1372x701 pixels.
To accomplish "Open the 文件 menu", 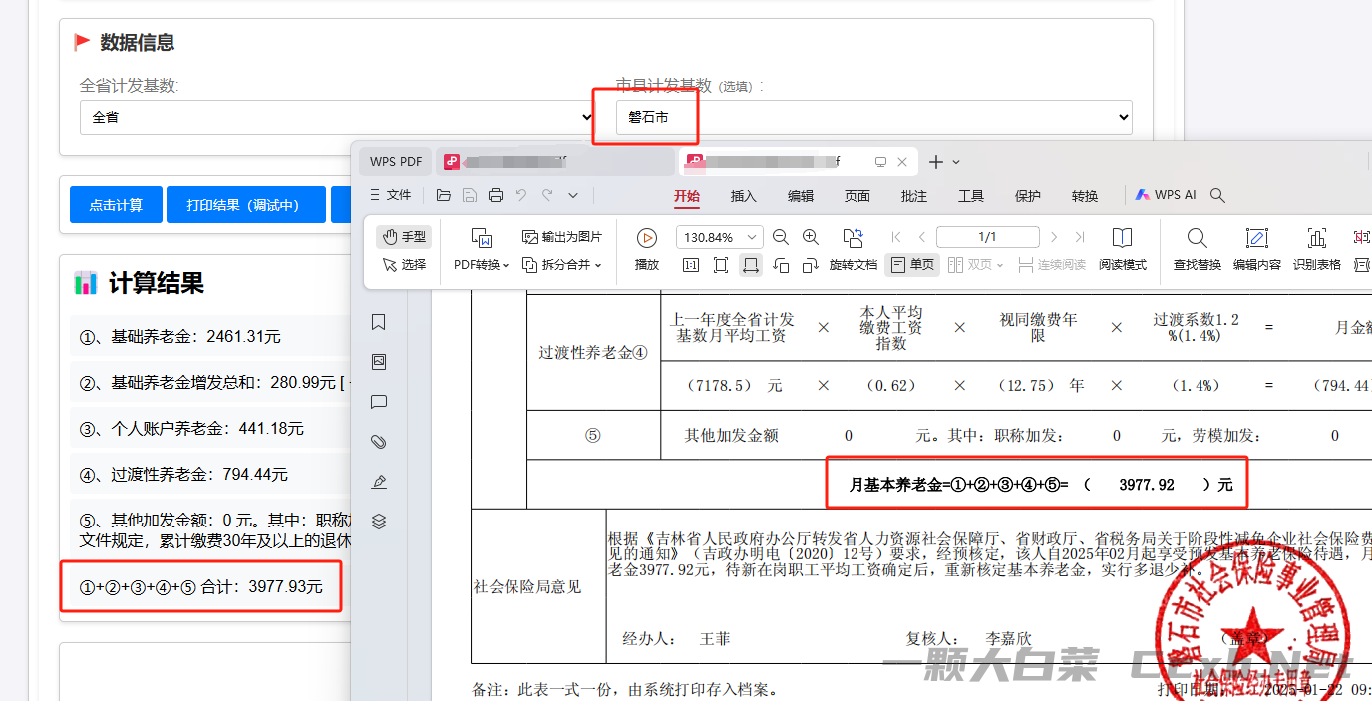I will coord(391,195).
